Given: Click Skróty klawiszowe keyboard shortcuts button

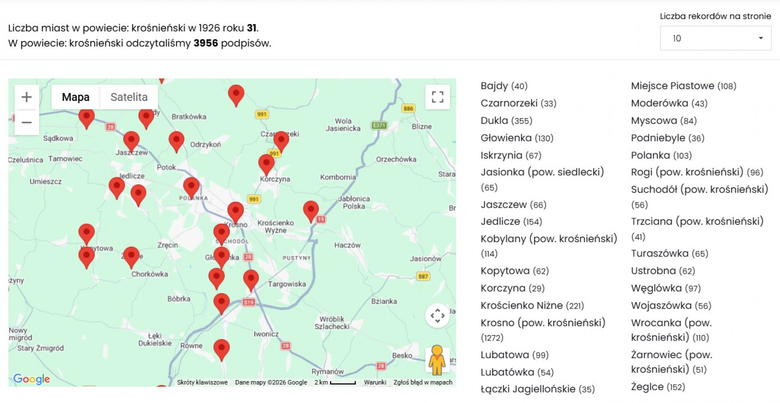Looking at the screenshot, I should [x=202, y=382].
